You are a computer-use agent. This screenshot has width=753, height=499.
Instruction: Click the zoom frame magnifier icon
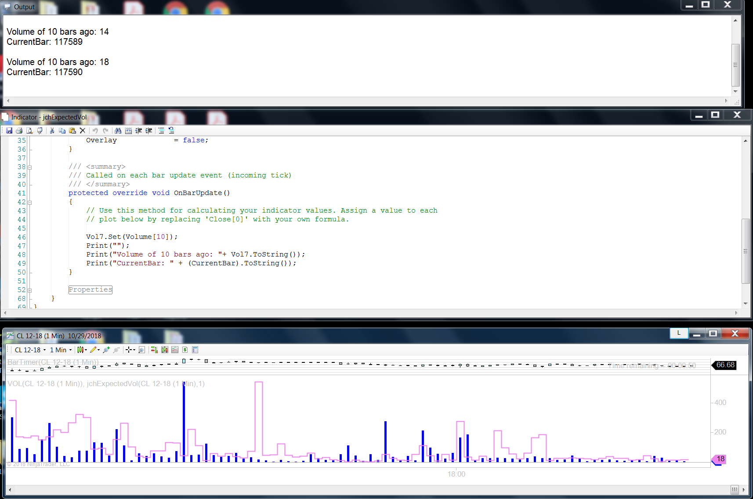[x=141, y=350]
